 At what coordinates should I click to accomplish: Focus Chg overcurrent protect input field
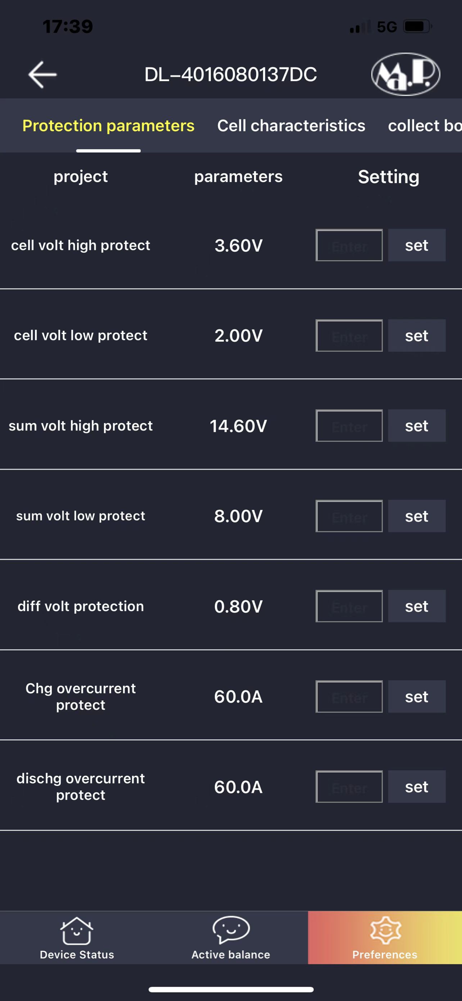[x=349, y=697]
